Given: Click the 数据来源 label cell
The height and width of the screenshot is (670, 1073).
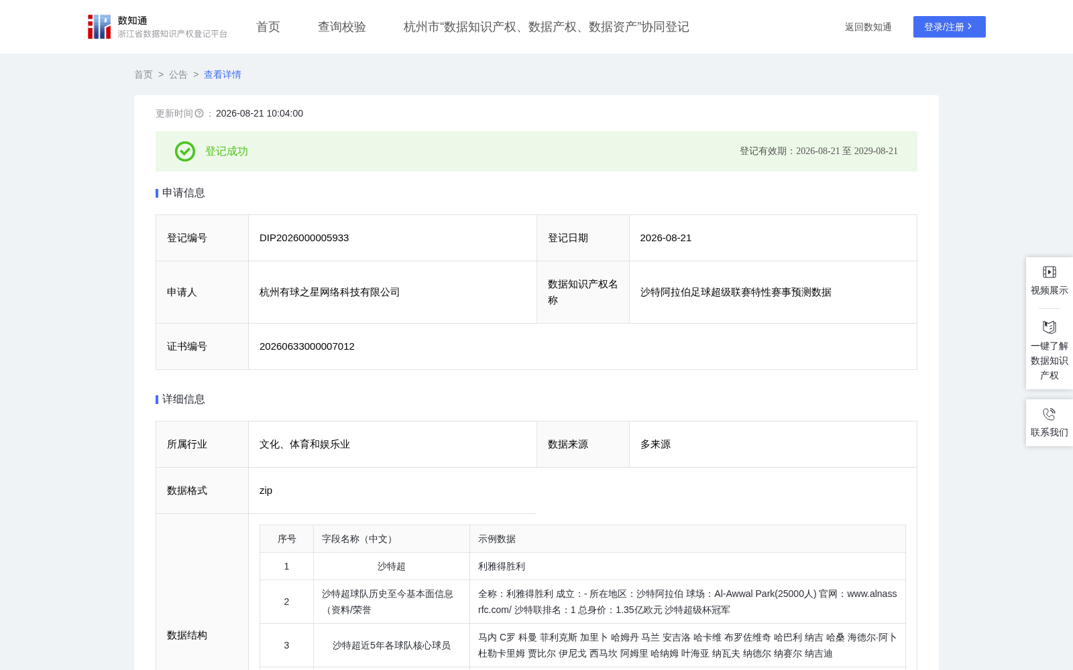Looking at the screenshot, I should point(583,444).
